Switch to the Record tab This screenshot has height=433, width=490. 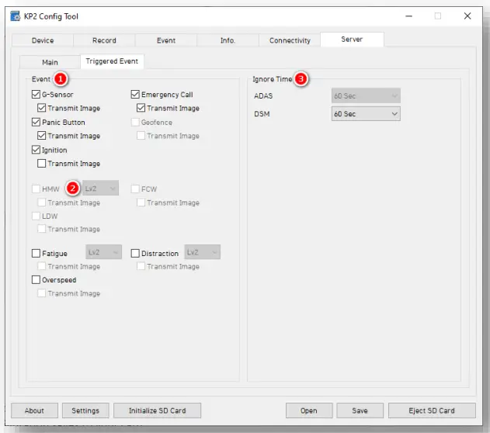pyautogui.click(x=104, y=40)
